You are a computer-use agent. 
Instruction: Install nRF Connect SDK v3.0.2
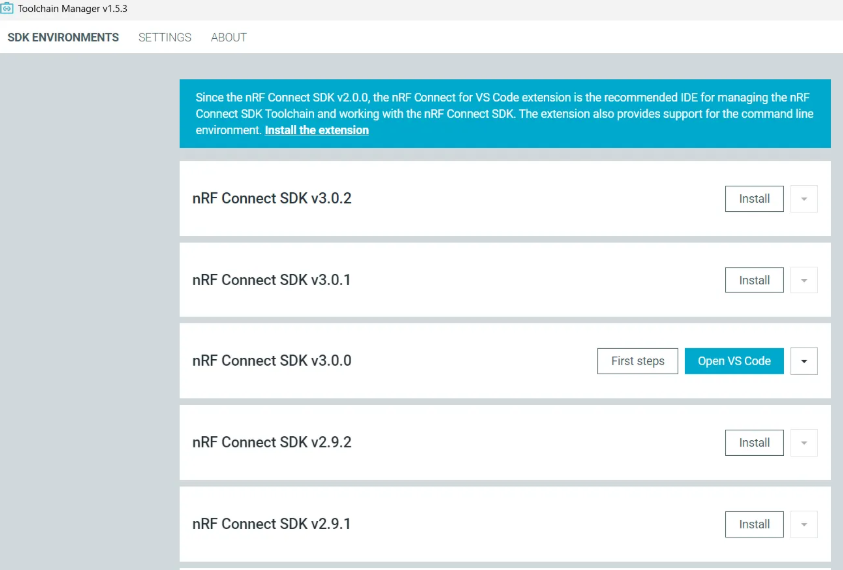pyautogui.click(x=754, y=199)
